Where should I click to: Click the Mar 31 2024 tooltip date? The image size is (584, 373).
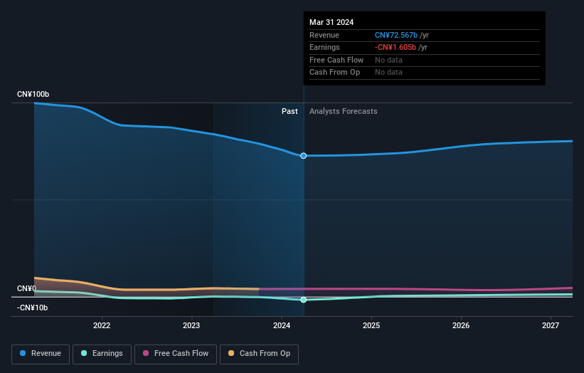tap(331, 22)
